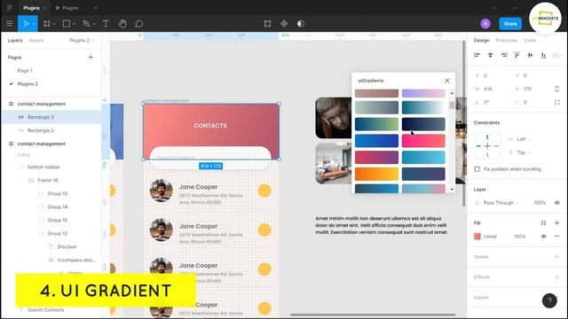This screenshot has height=319, width=568.
Task: Switch to the Prototype tab
Action: [x=506, y=41]
